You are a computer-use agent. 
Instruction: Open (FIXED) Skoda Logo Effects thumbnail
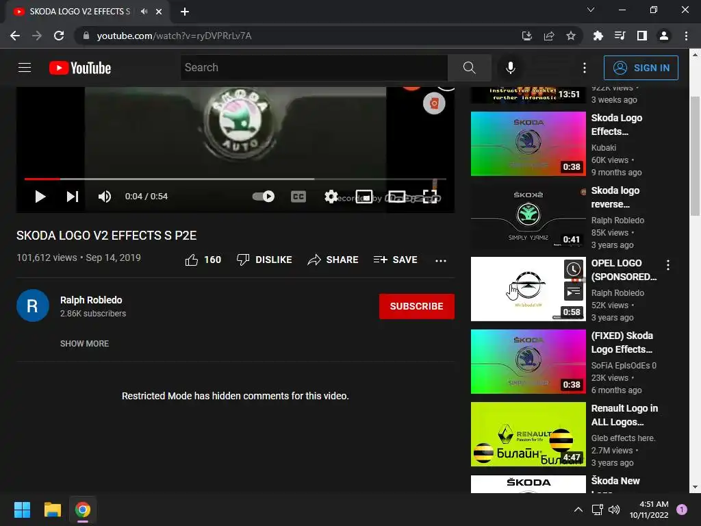point(528,362)
